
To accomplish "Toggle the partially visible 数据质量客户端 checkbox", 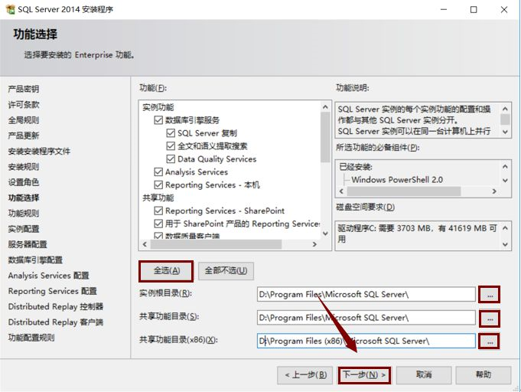I will tap(158, 236).
